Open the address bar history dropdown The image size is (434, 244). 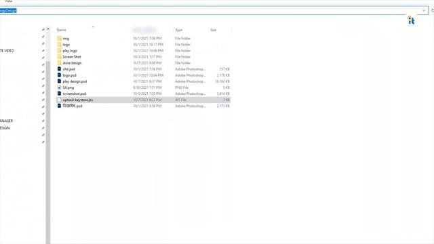424,11
